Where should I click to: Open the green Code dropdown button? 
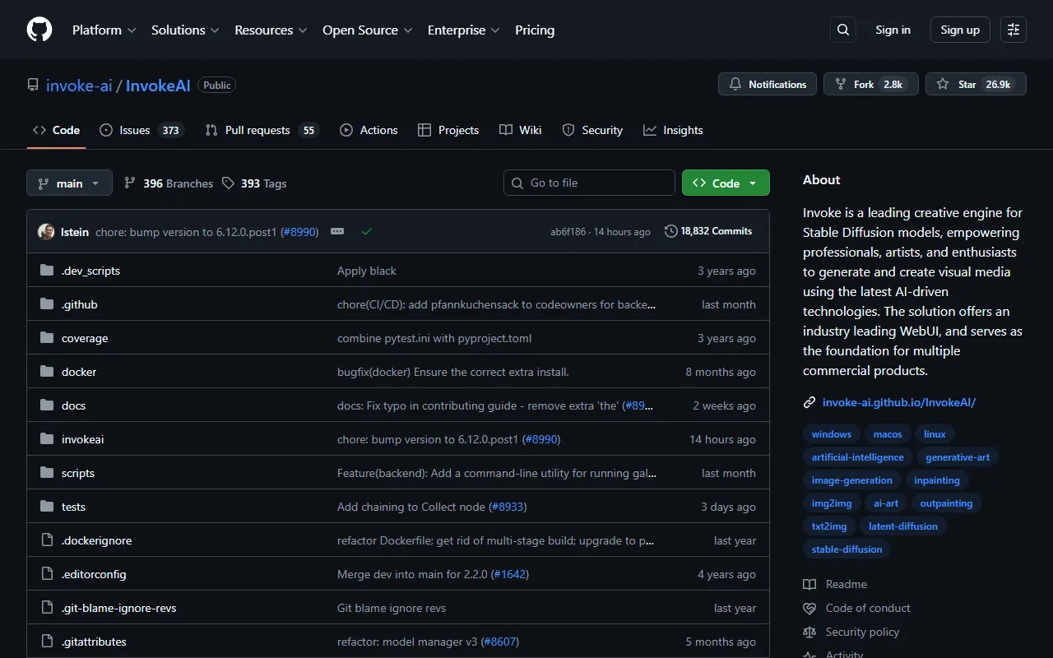point(726,183)
